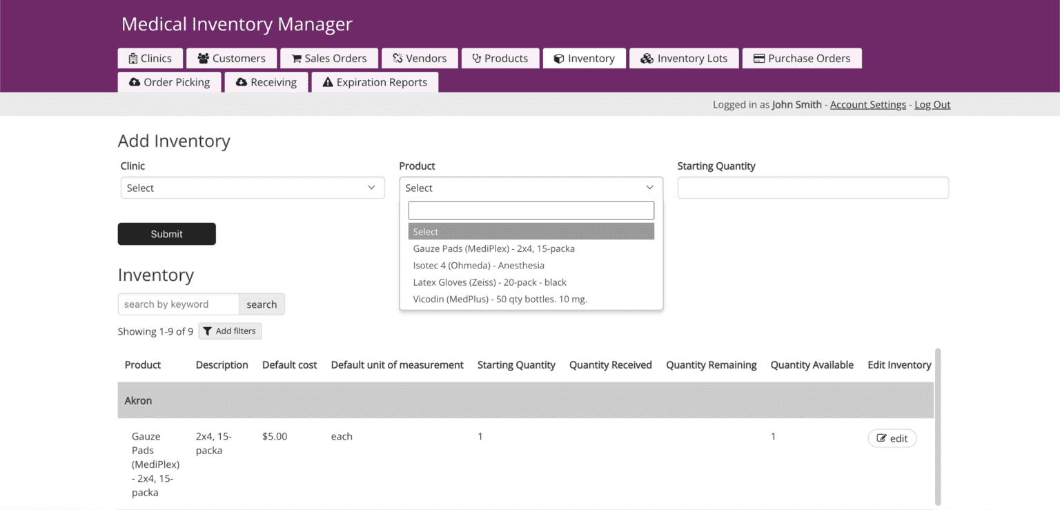Open the Expiration Reports tab
The width and height of the screenshot is (1060, 510).
pos(375,81)
